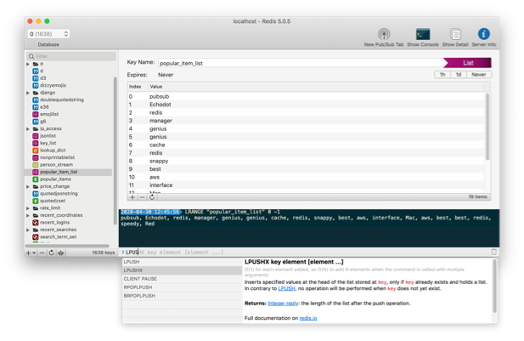
Task: Remove selected list item with minus
Action: (142, 197)
